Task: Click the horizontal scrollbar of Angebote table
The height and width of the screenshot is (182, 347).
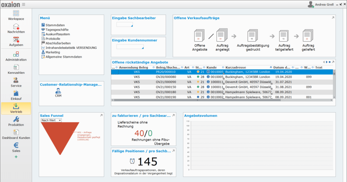Action: pyautogui.click(x=196, y=100)
